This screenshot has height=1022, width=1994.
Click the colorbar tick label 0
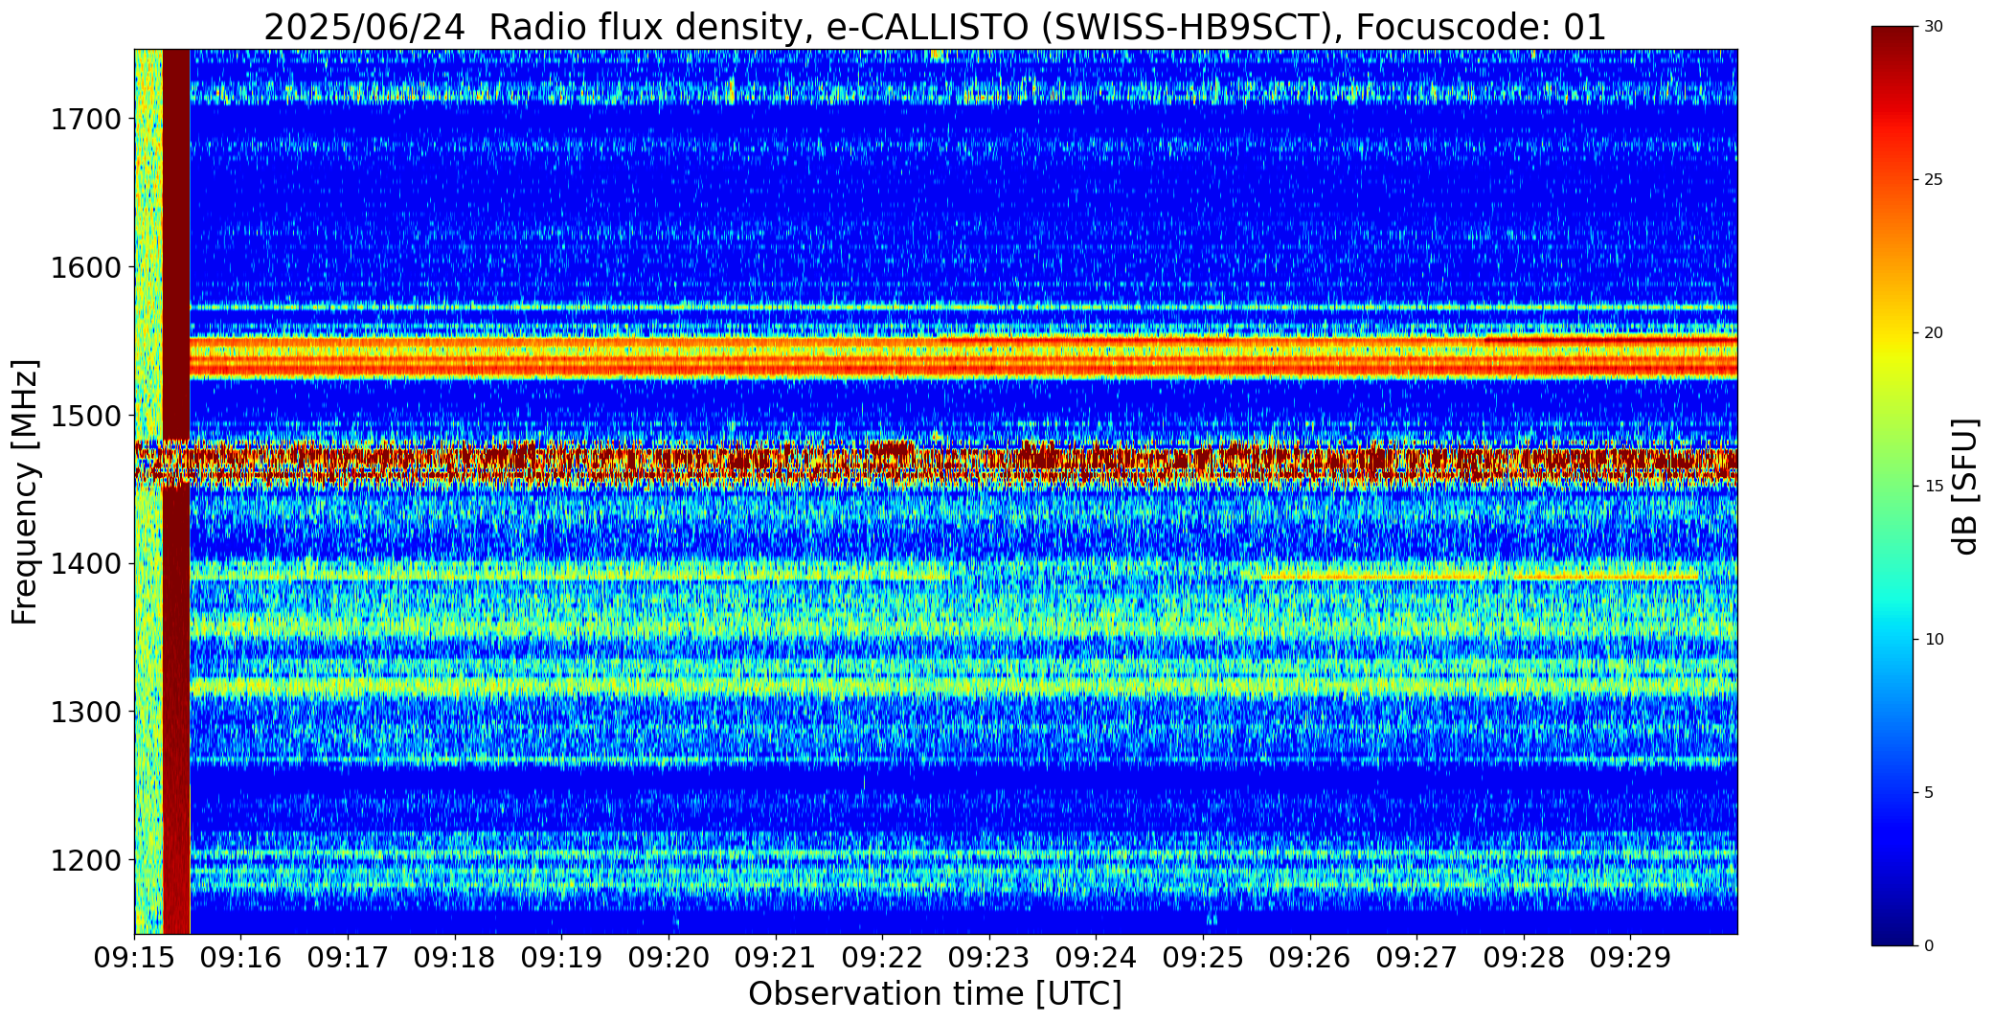pos(1929,946)
